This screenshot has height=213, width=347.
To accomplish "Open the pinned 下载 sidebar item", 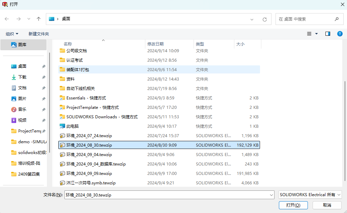I will (21, 77).
